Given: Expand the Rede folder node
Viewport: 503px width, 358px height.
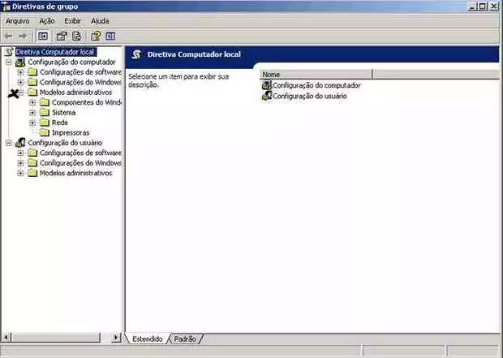Looking at the screenshot, I should coord(32,123).
